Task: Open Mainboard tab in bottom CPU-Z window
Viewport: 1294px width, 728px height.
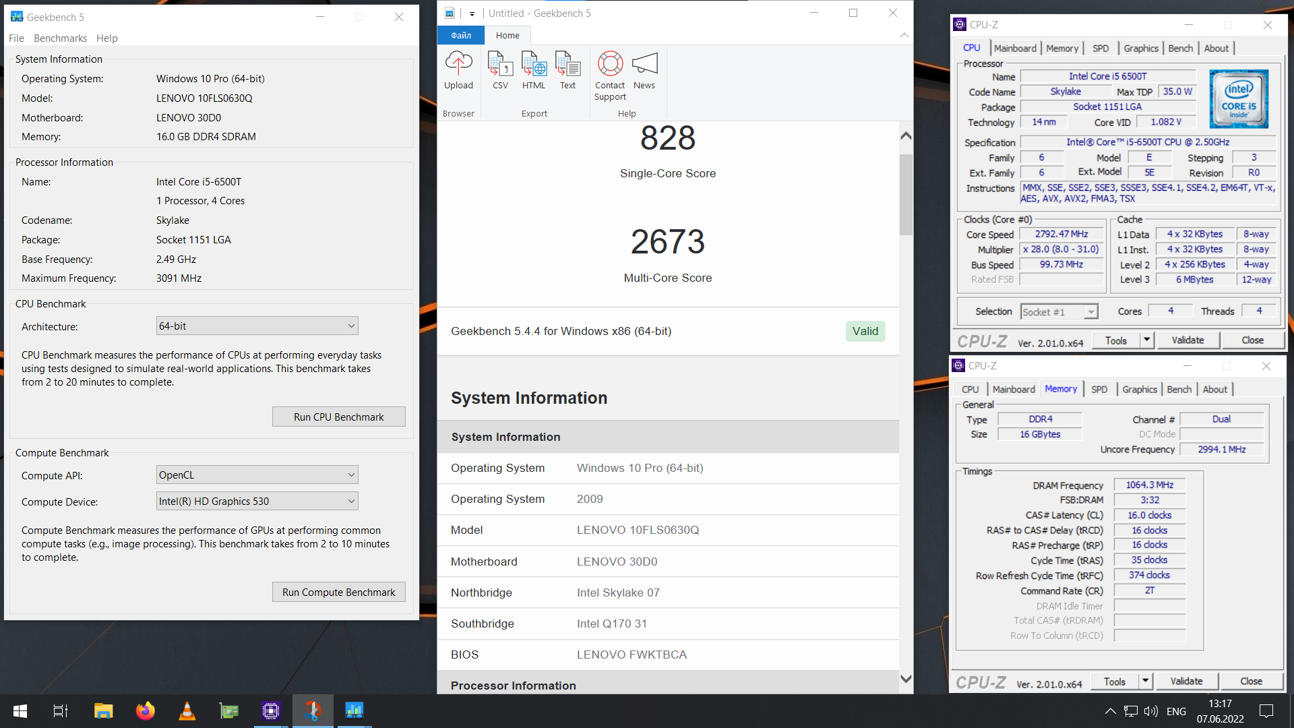Action: [1014, 390]
